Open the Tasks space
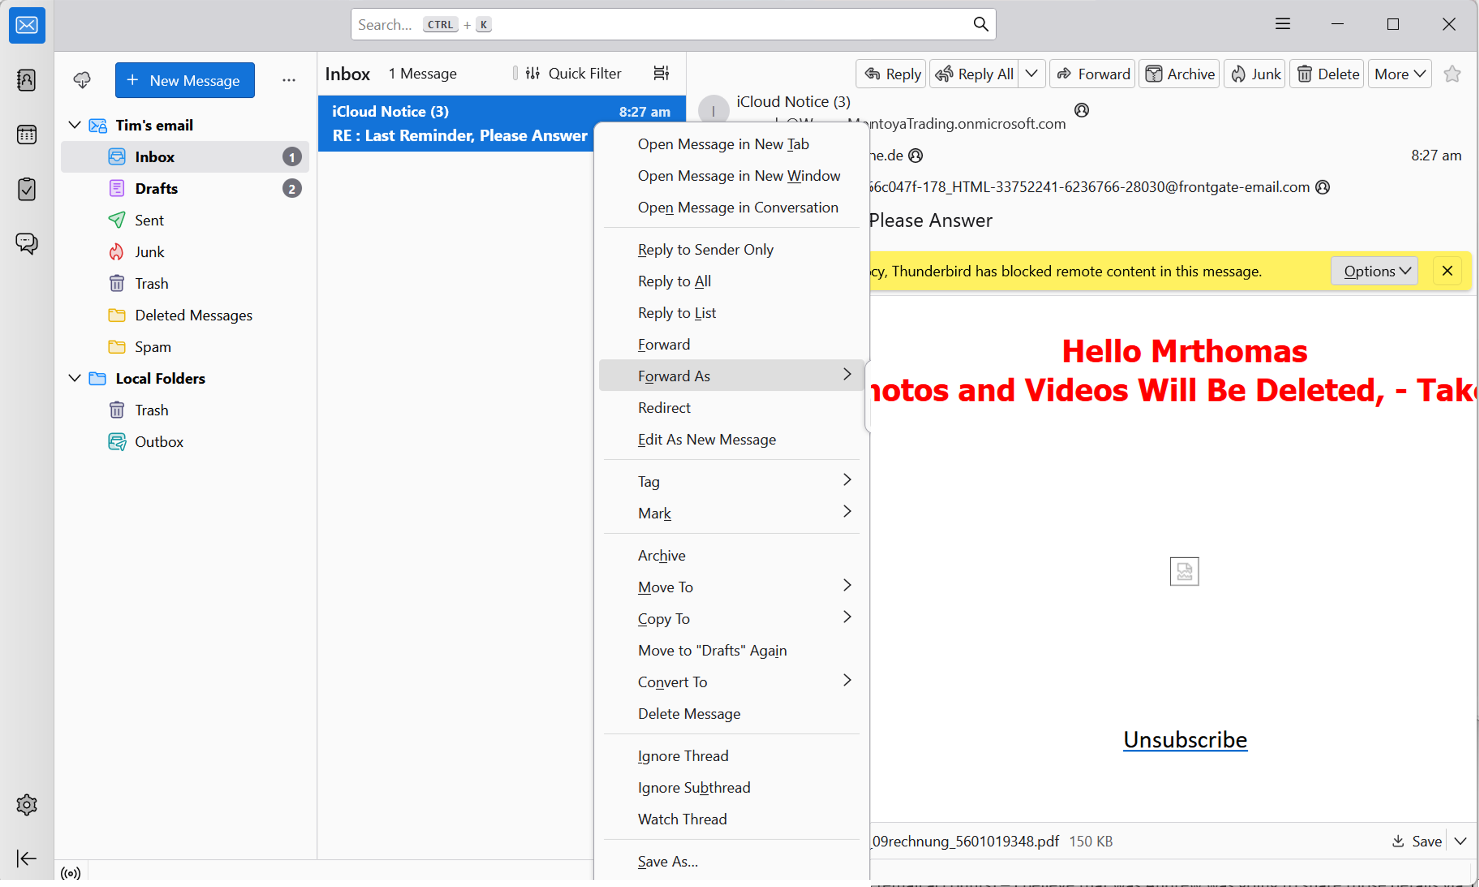The height and width of the screenshot is (887, 1479). point(27,190)
